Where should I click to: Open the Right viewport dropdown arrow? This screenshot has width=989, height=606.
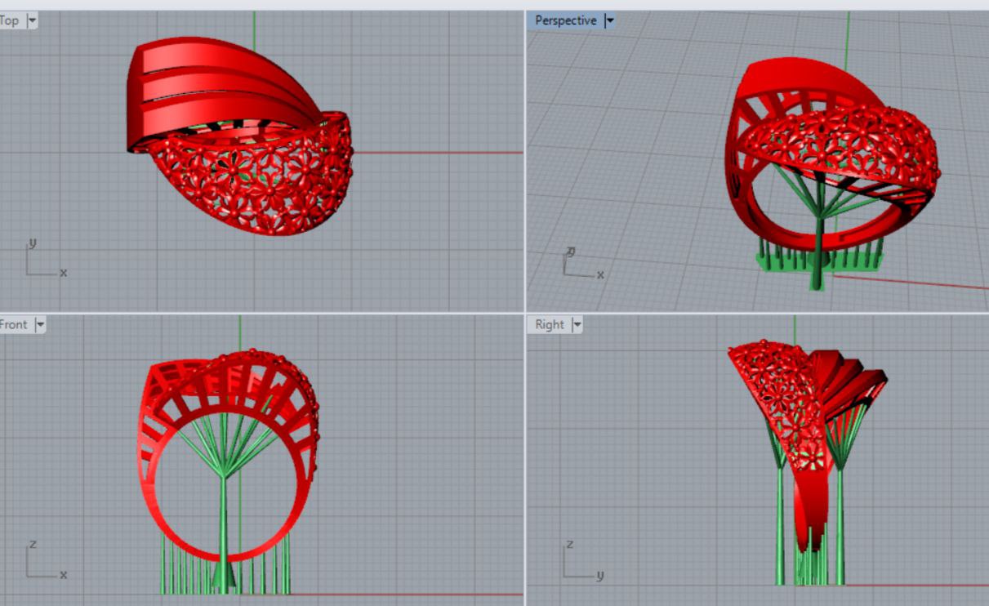point(577,324)
